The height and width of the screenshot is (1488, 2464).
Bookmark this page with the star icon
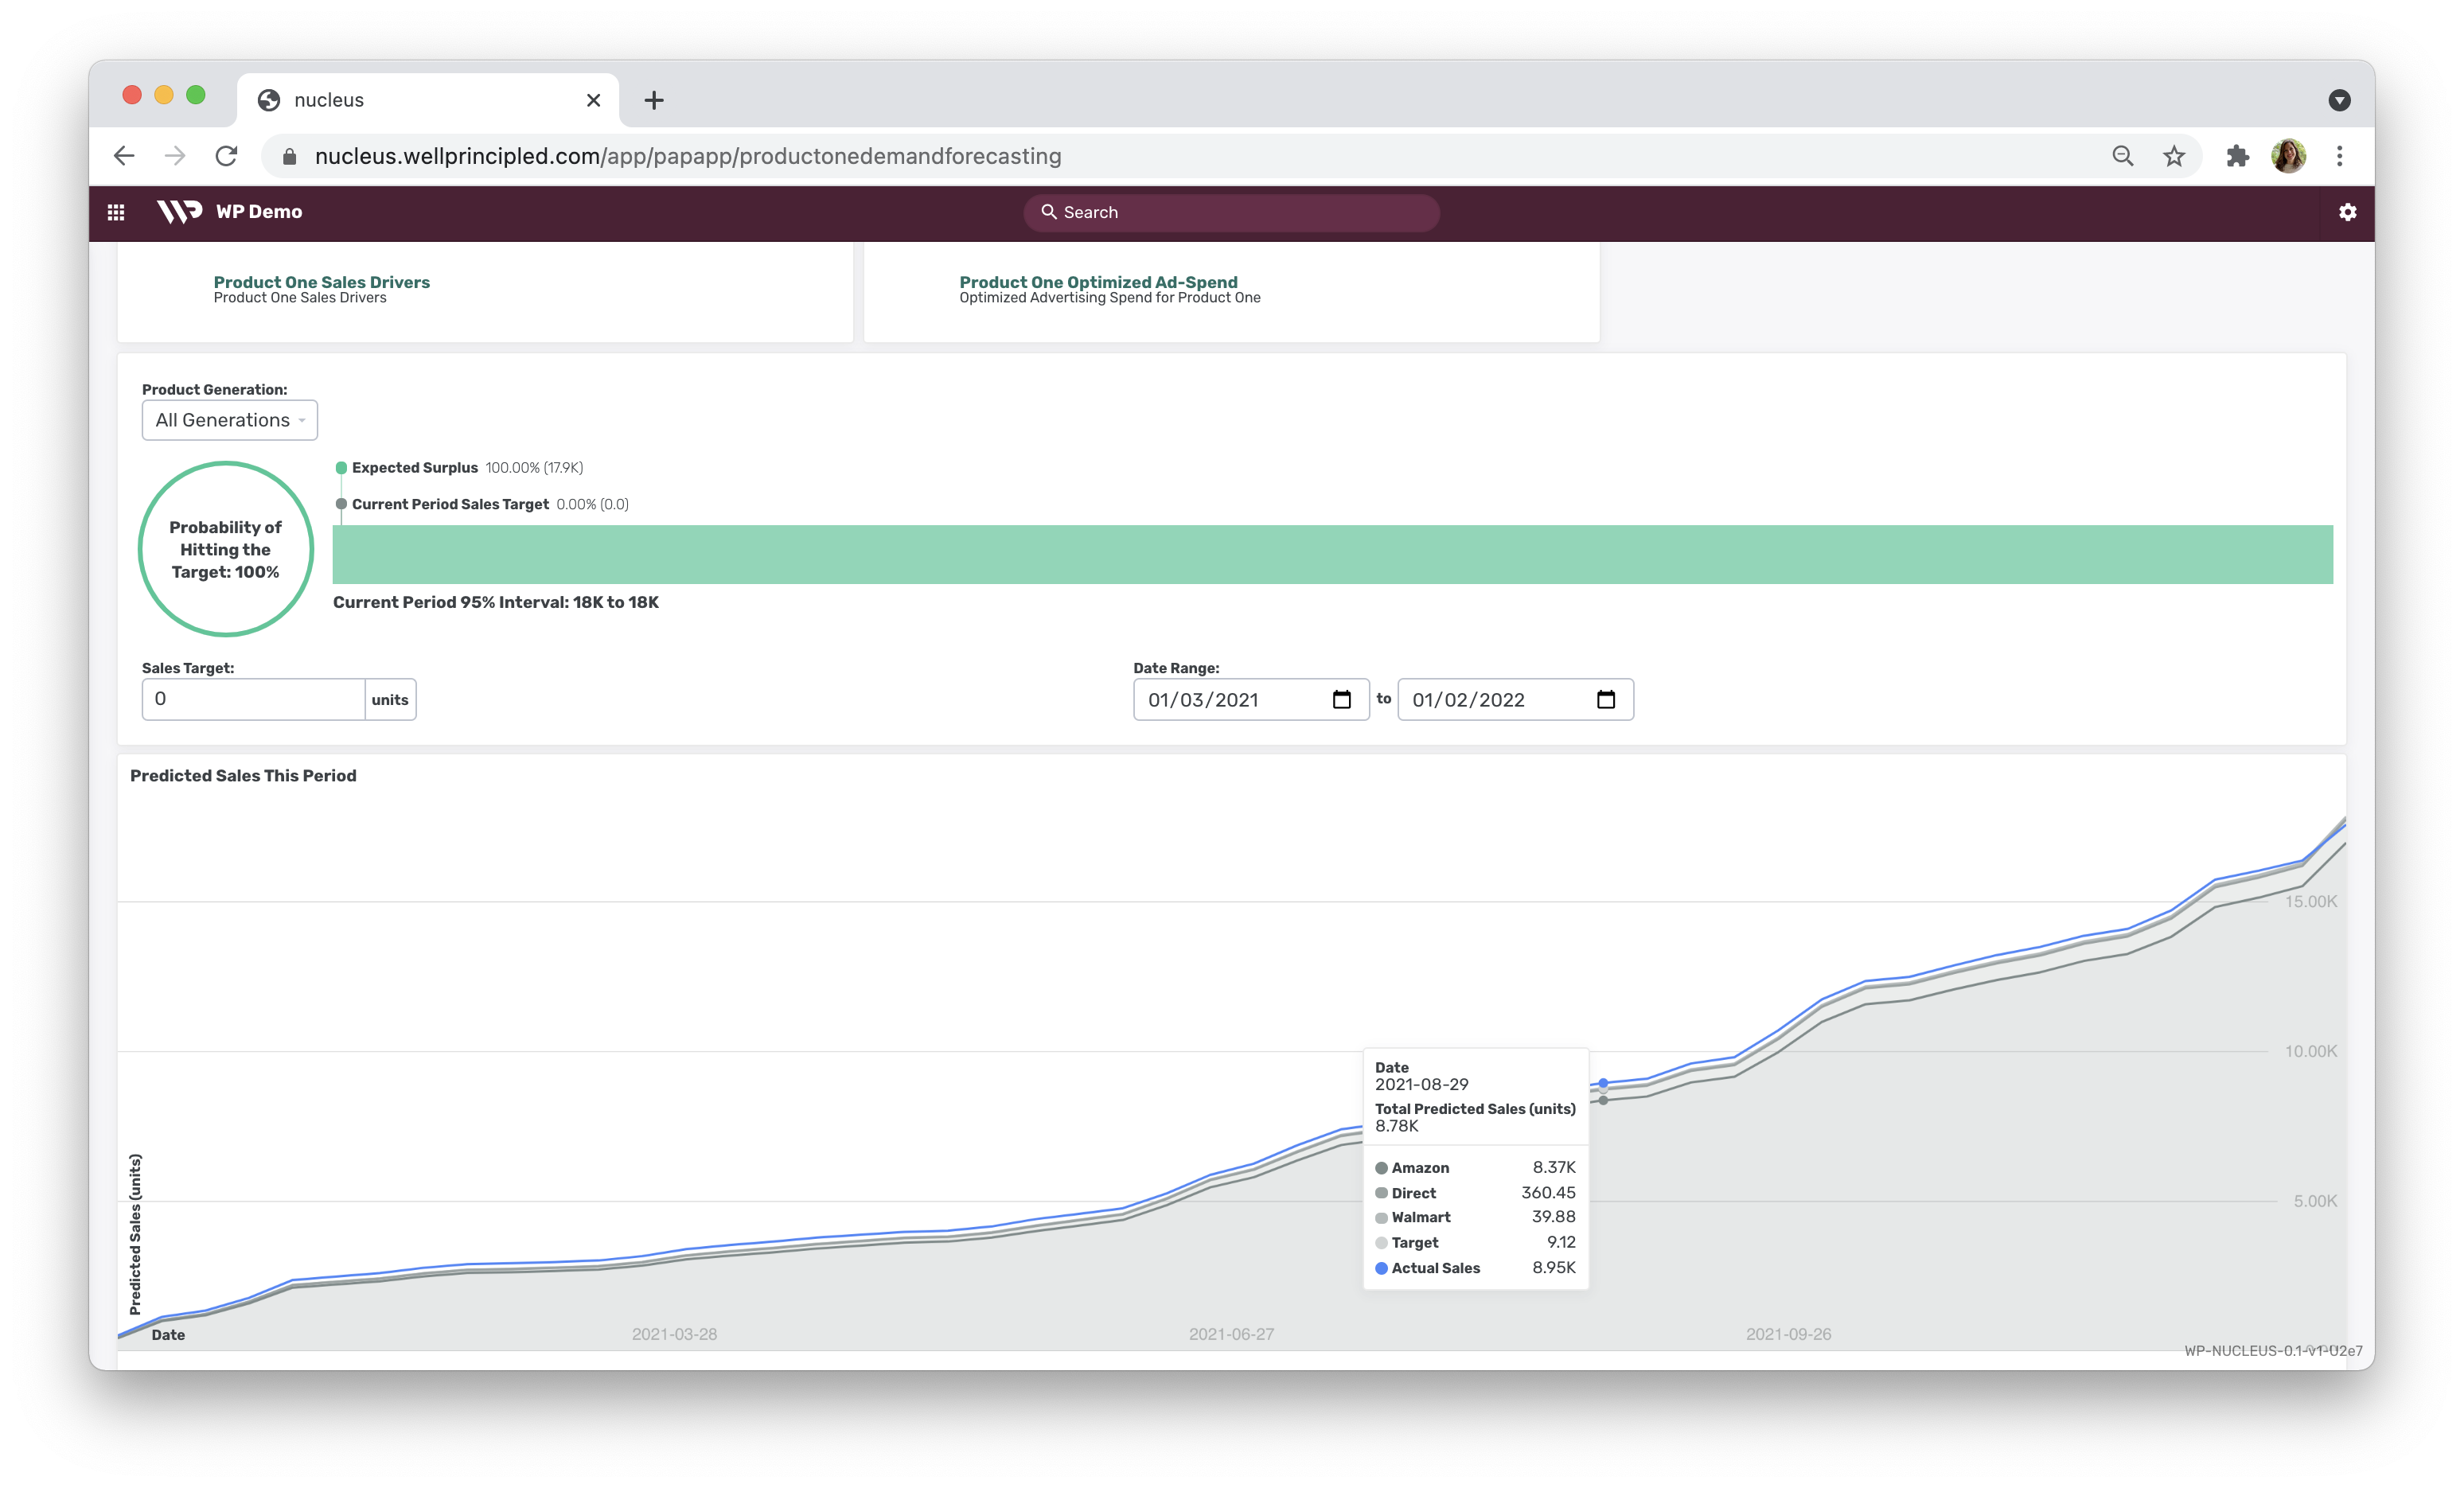pos(2174,156)
